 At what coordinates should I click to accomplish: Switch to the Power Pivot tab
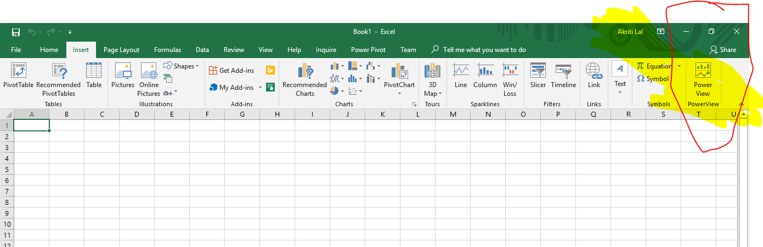(x=368, y=50)
